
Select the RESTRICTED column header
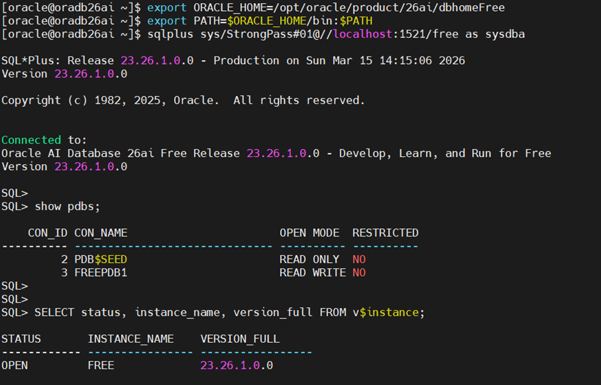(x=385, y=233)
